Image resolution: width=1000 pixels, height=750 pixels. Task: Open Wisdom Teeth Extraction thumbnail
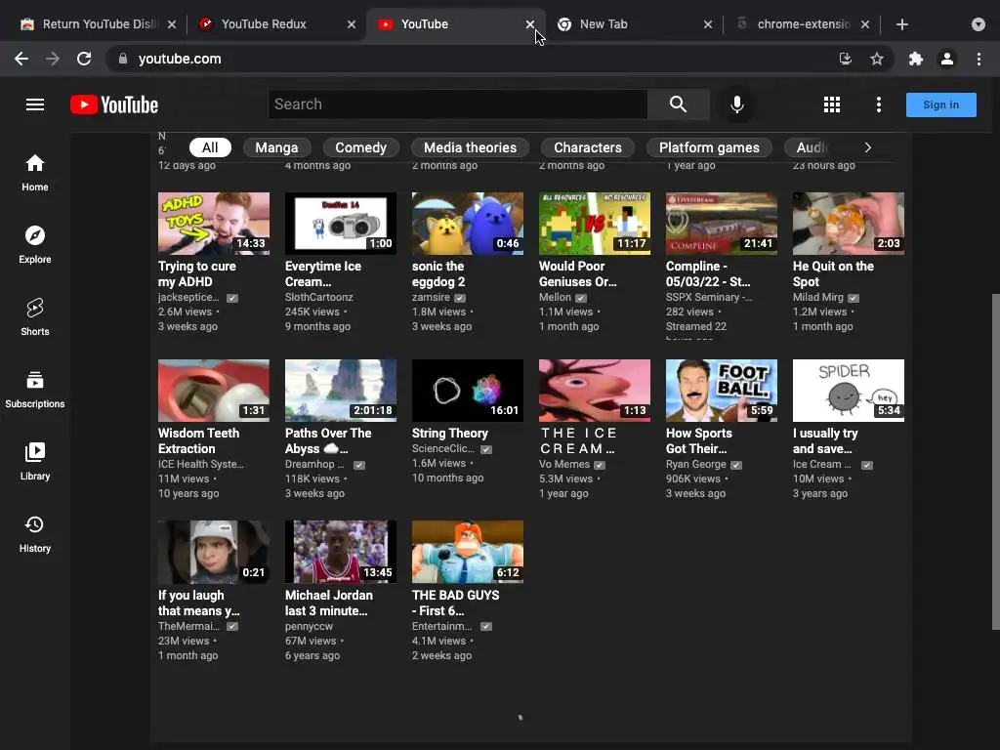tap(214, 391)
